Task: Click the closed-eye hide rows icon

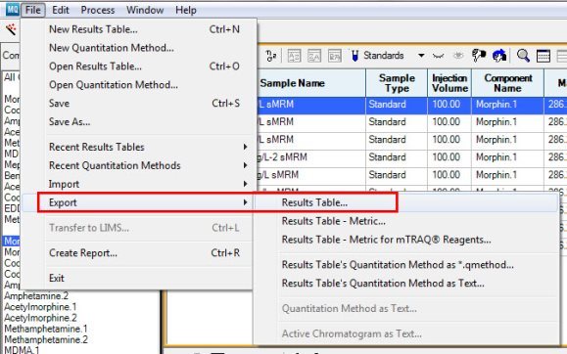Action: [x=439, y=56]
